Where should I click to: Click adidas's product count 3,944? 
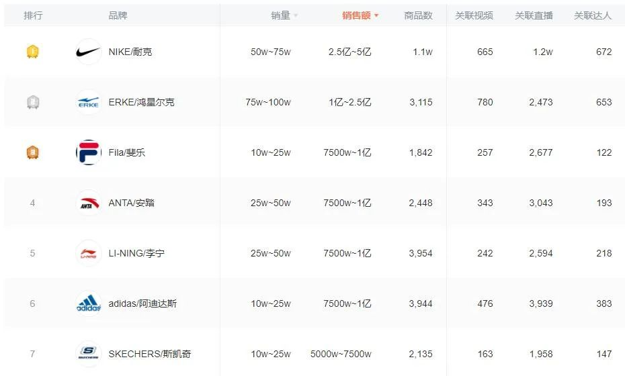coord(421,304)
